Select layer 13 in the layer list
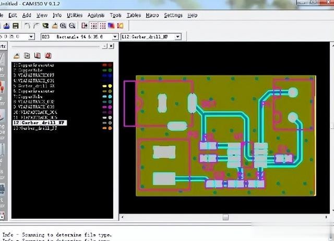Viewport: 334px width, 241px height. tap(35, 128)
